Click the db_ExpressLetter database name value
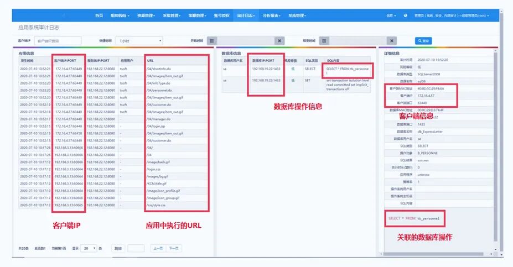The width and height of the screenshot is (513, 267). pyautogui.click(x=430, y=132)
